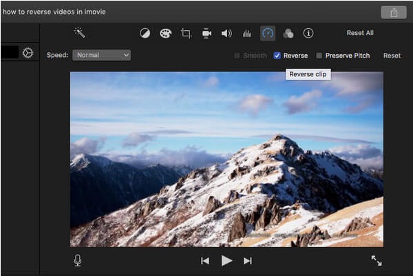Click the speed speedometer icon
This screenshot has height=276, width=413.
[x=268, y=34]
